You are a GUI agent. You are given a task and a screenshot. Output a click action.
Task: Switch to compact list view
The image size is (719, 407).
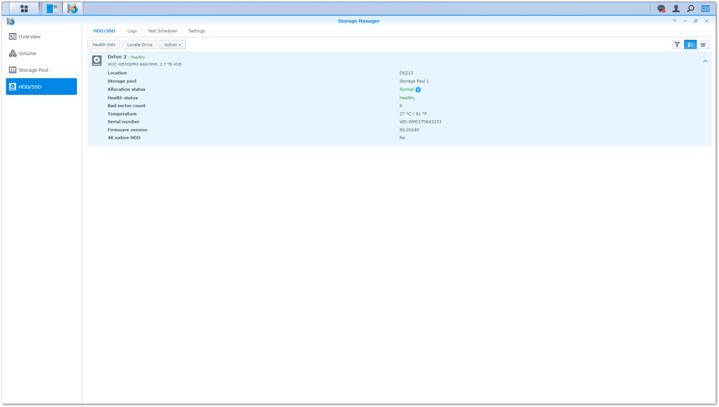703,44
